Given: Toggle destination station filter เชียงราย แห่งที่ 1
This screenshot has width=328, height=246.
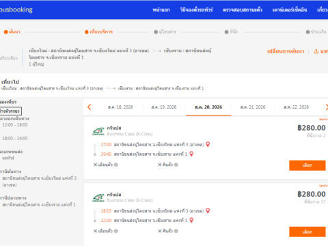Looking at the screenshot, I should coord(39,204).
